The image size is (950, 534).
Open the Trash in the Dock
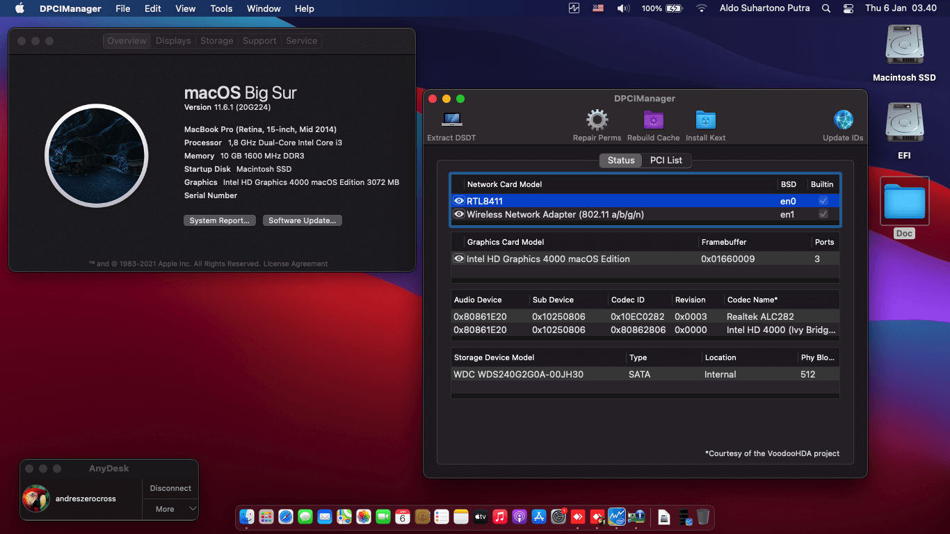pos(703,517)
